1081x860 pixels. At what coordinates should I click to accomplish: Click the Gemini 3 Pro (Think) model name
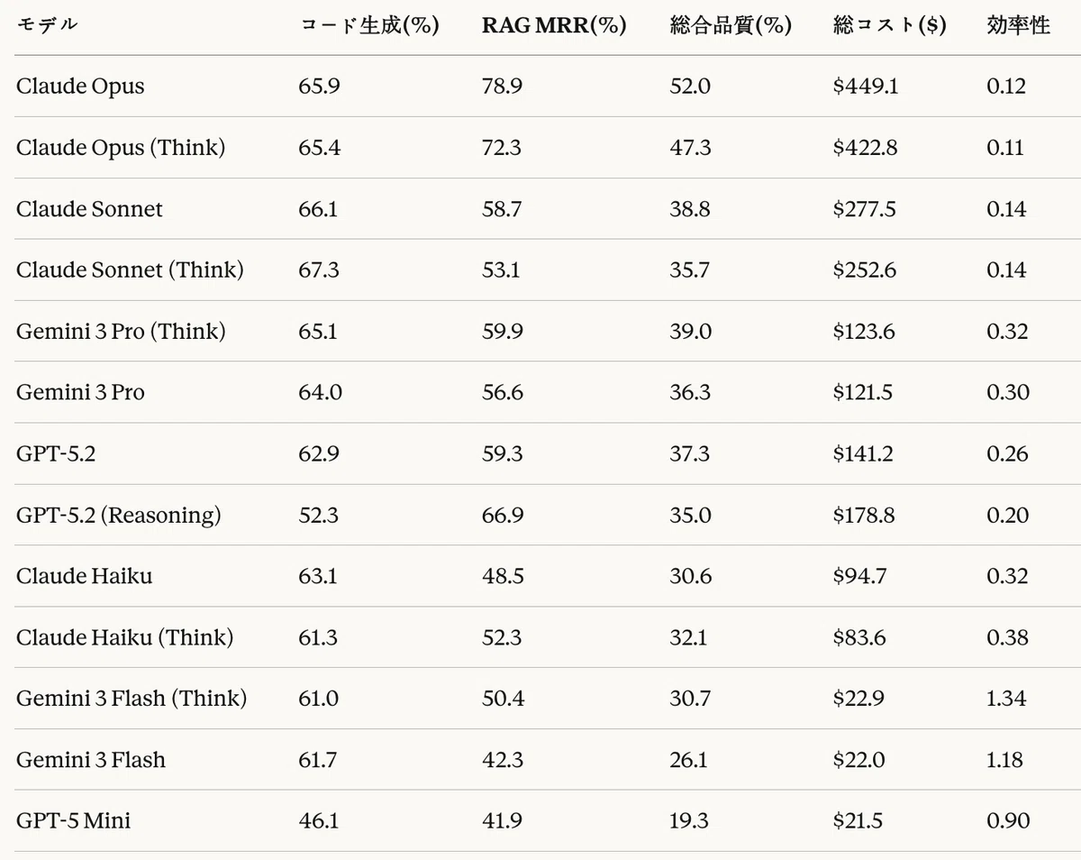pyautogui.click(x=121, y=331)
